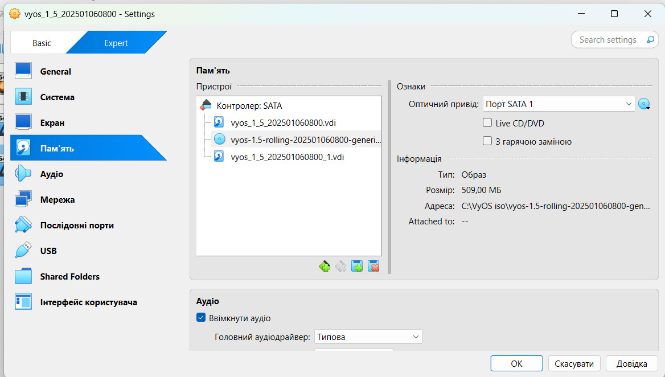This screenshot has height=377, width=665.
Task: Open the Порт SATA 1 dropdown
Action: 559,104
